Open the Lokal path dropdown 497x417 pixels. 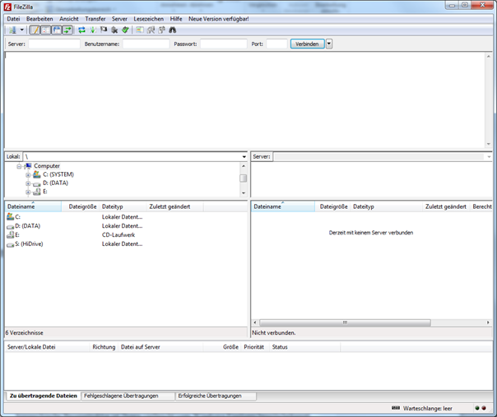[x=244, y=156]
